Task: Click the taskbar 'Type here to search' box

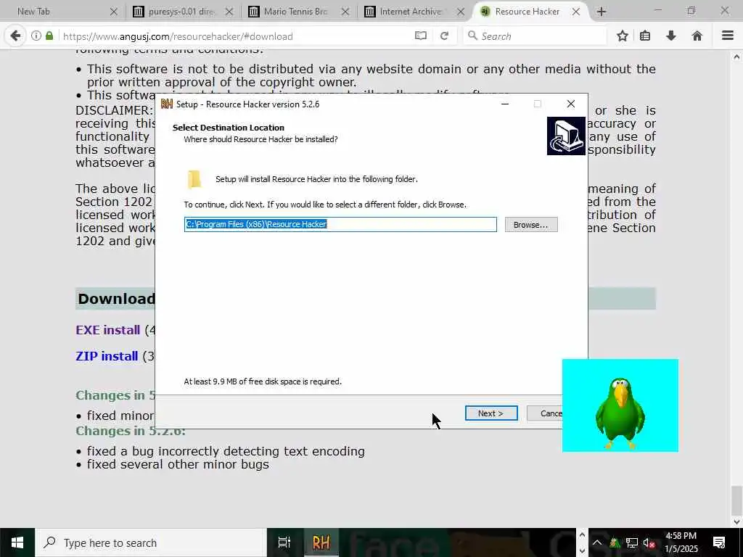Action: coord(151,542)
